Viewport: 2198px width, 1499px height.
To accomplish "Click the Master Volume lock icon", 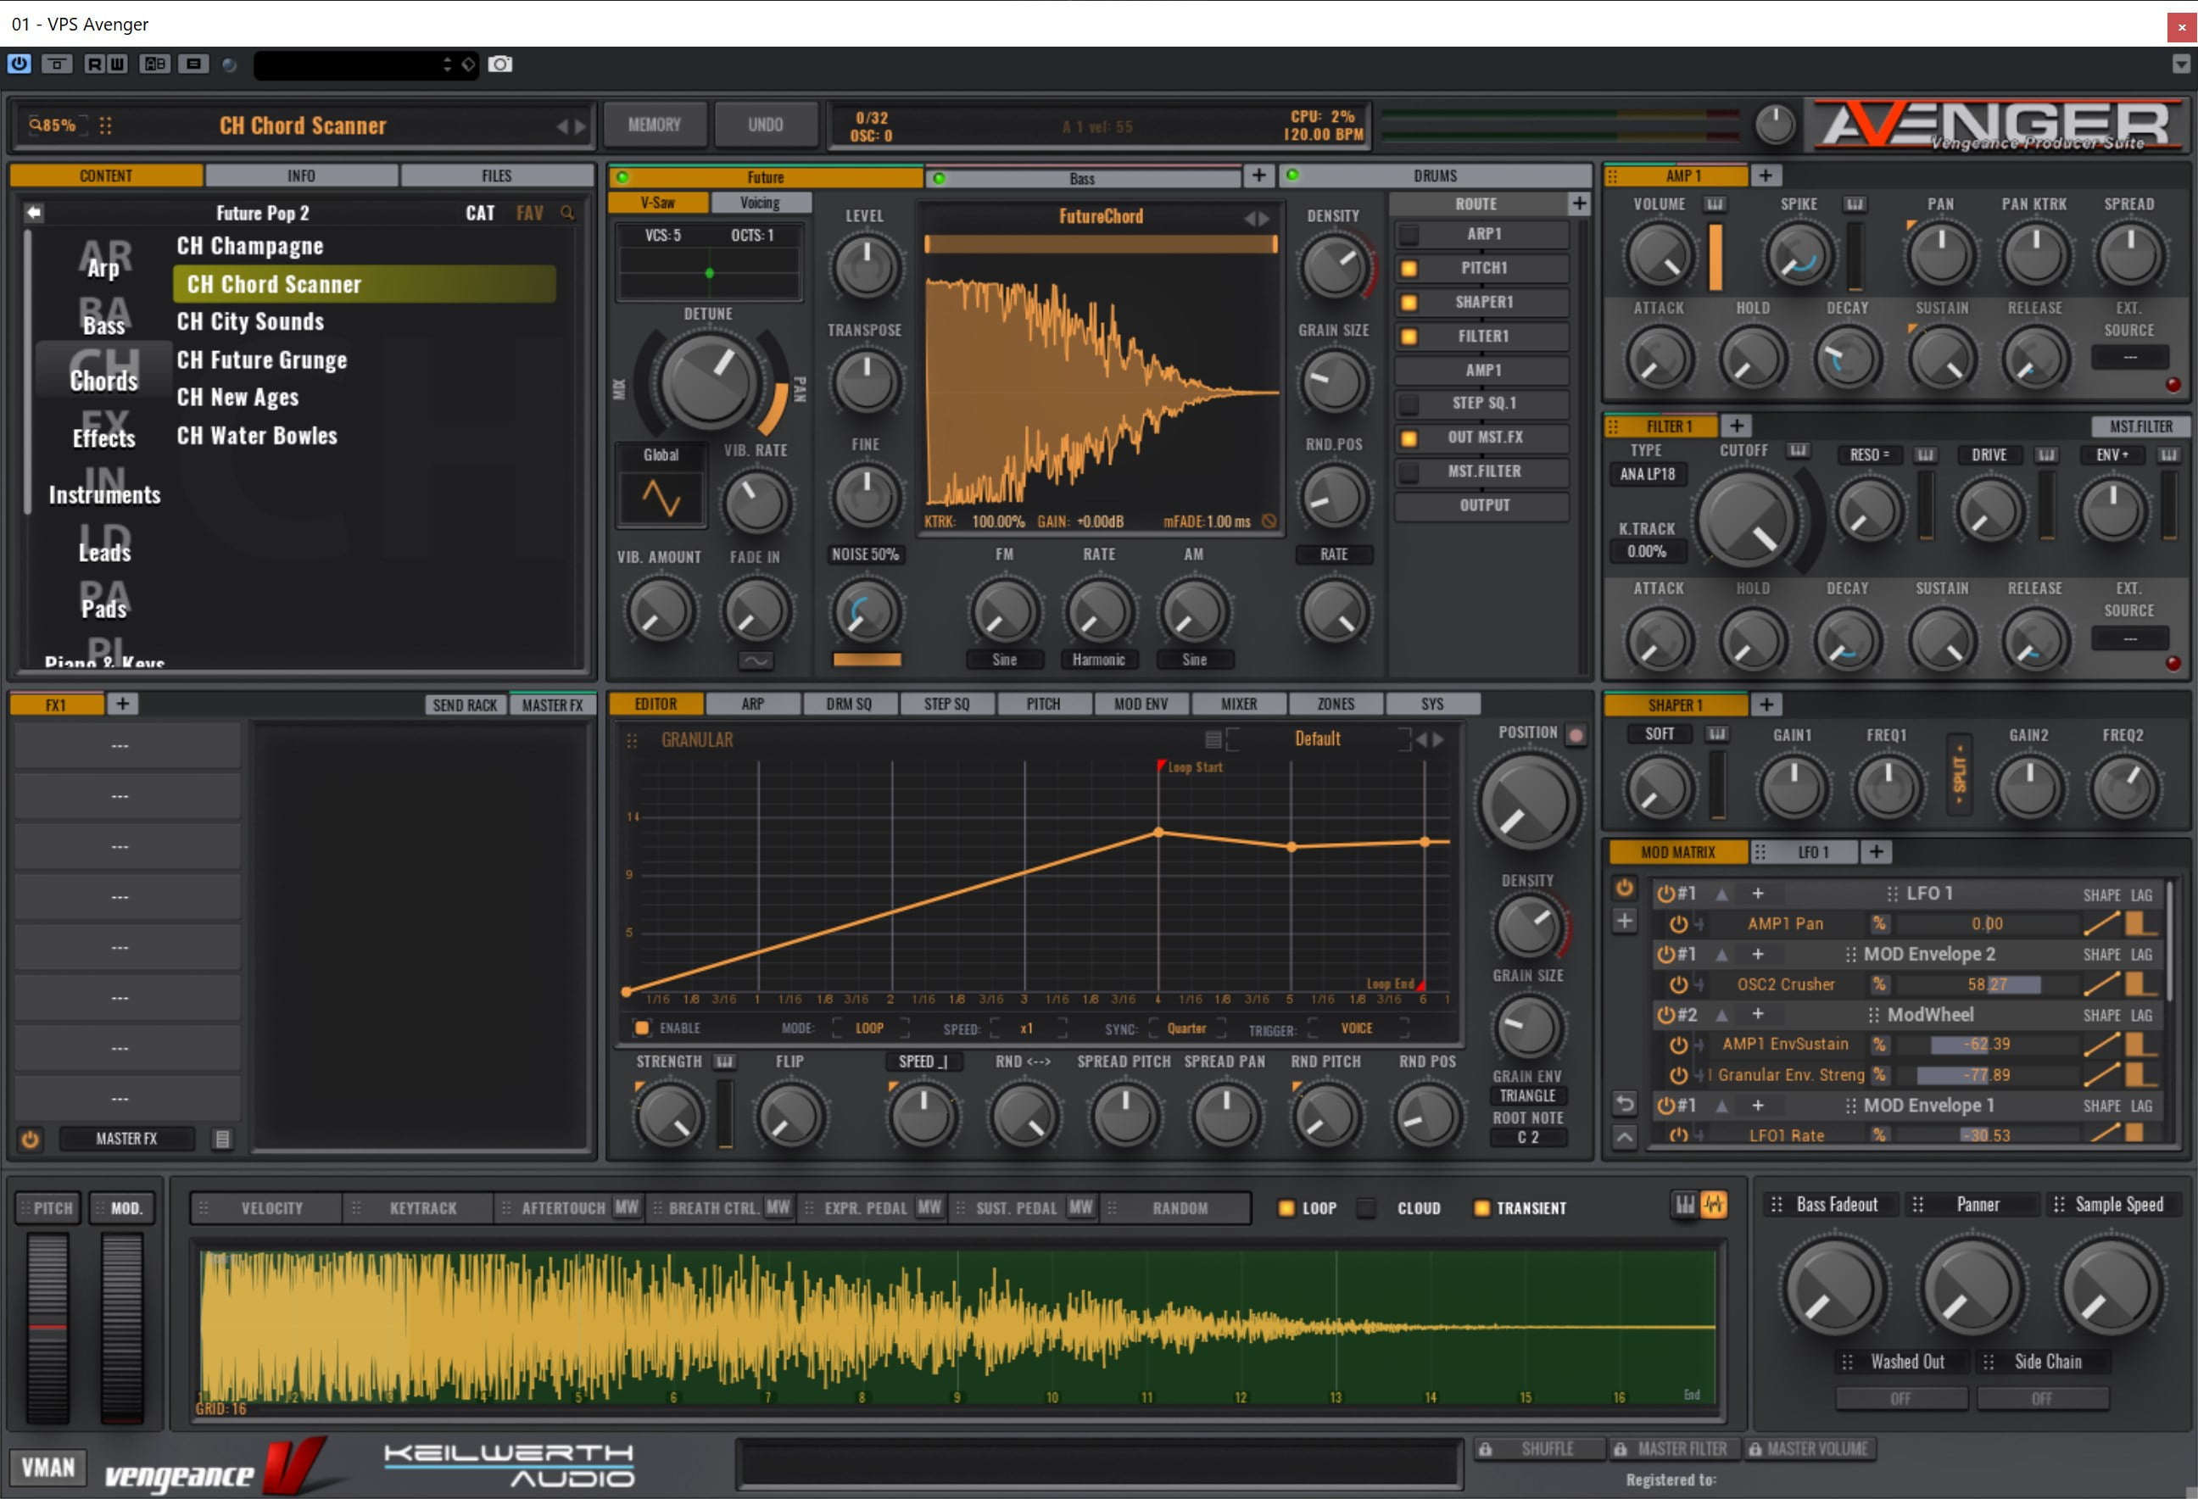I will click(1754, 1450).
